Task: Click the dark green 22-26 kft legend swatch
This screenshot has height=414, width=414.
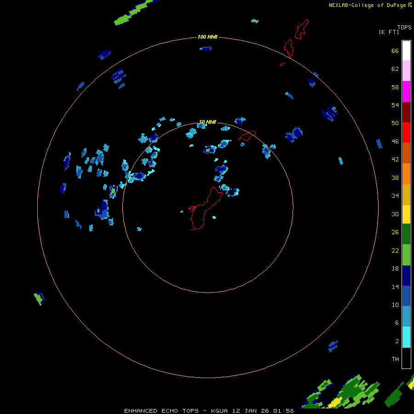Action: [x=406, y=234]
